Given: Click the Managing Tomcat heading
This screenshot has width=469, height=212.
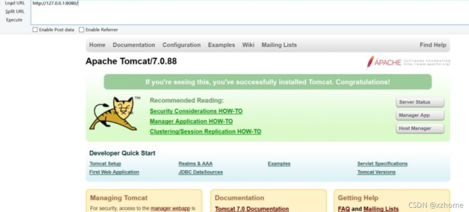Looking at the screenshot, I should coord(119,198).
